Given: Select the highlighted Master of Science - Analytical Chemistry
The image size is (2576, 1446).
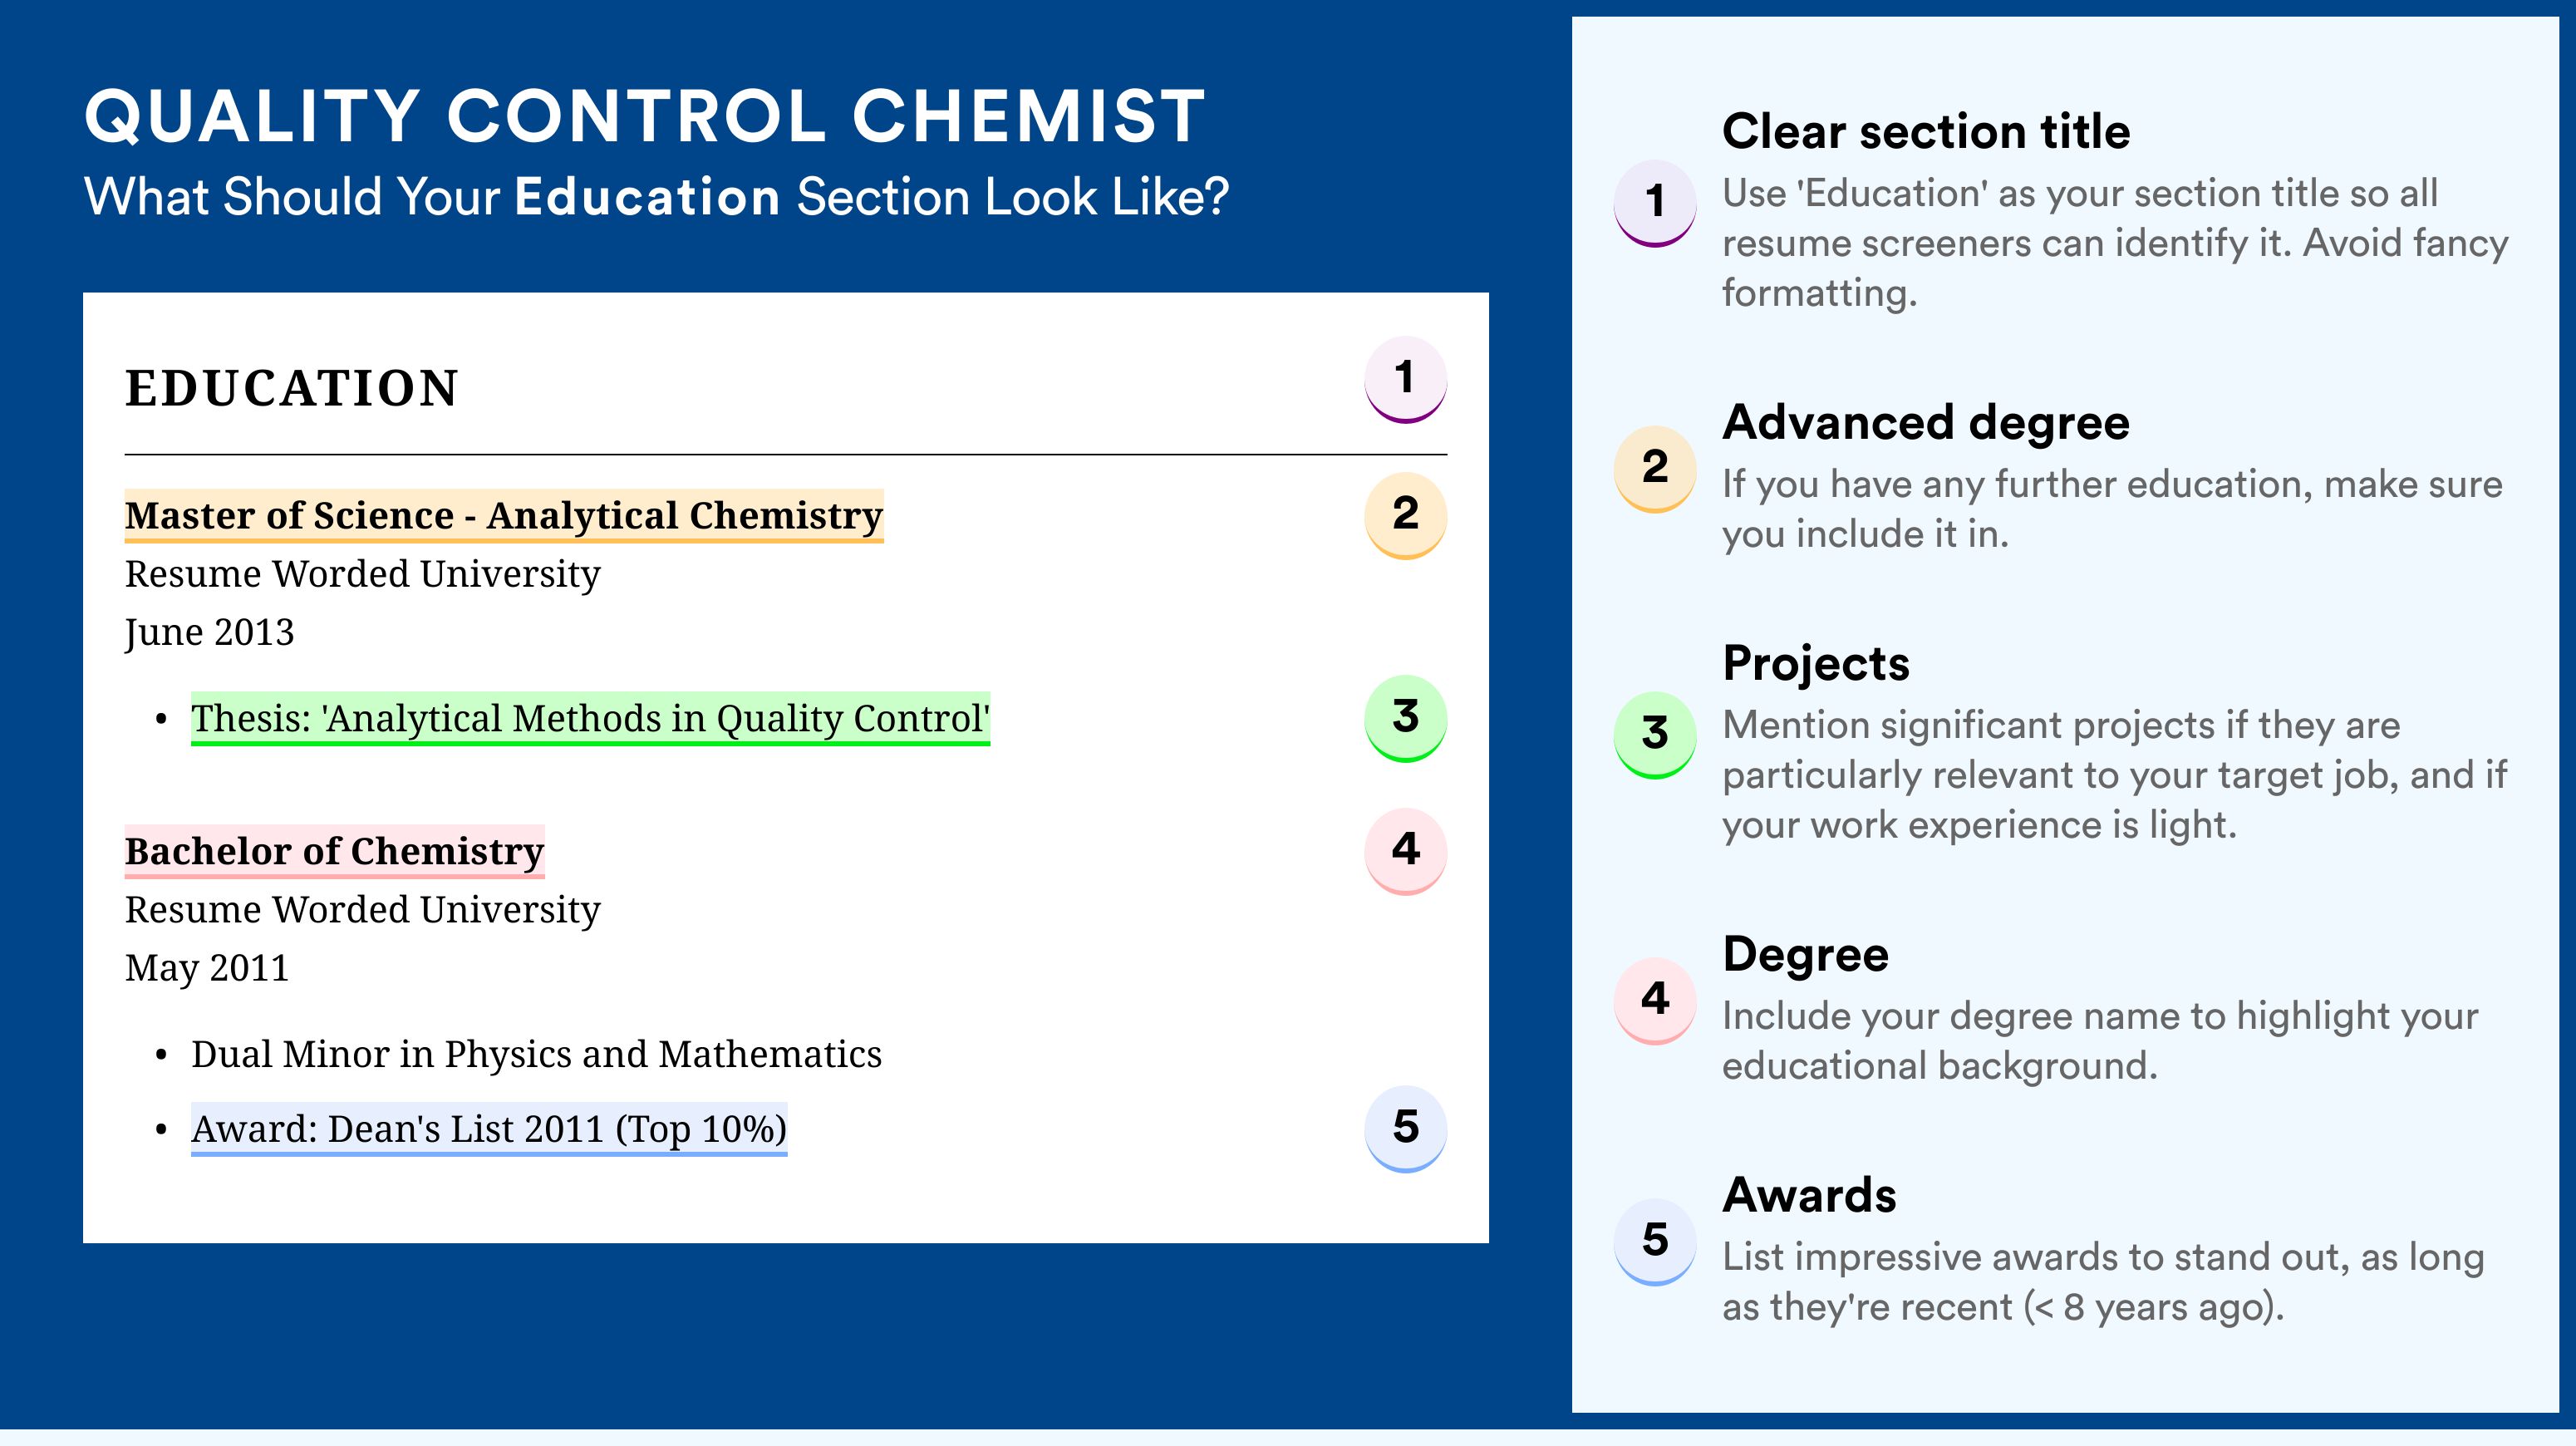Looking at the screenshot, I should (x=504, y=516).
